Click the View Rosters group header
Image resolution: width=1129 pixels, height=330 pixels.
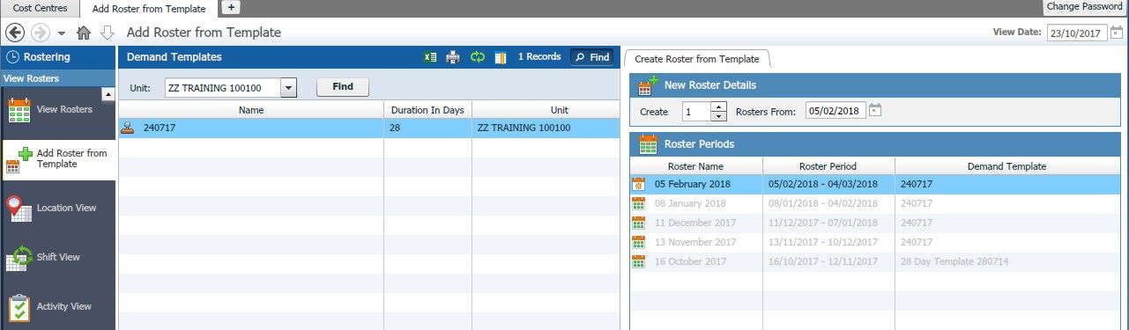pyautogui.click(x=59, y=78)
